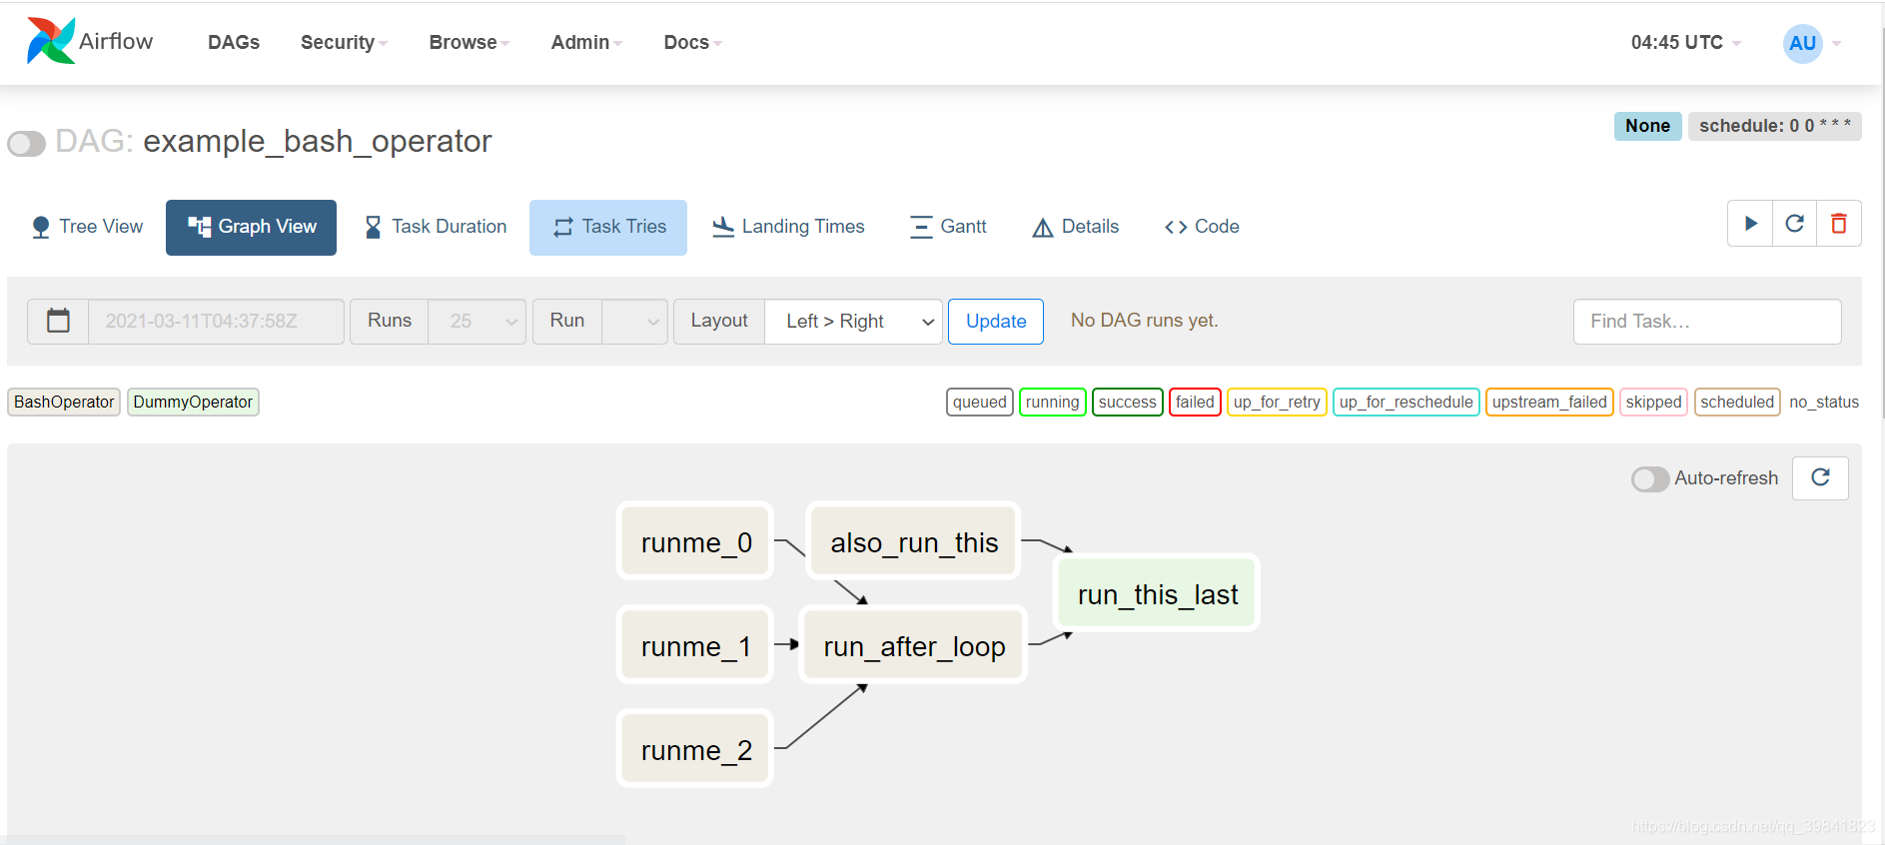
Task: Click the Update button
Action: [x=995, y=321]
